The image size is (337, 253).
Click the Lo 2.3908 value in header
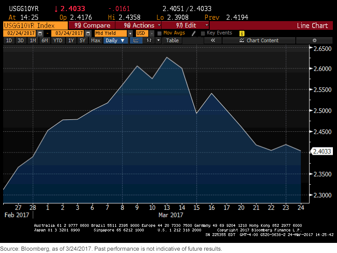click(172, 17)
